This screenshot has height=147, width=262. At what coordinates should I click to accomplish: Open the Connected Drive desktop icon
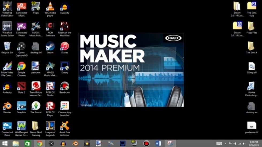pyautogui.click(x=7, y=129)
